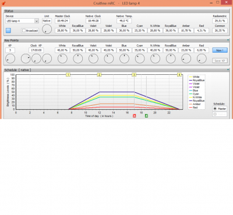Adjust the KP number knob

tap(10, 58)
